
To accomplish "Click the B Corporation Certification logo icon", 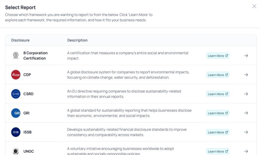I will [16, 56].
